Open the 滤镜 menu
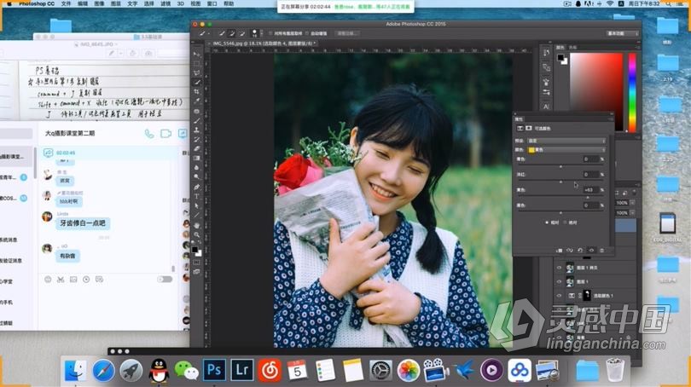This screenshot has width=691, height=387. [165, 3]
